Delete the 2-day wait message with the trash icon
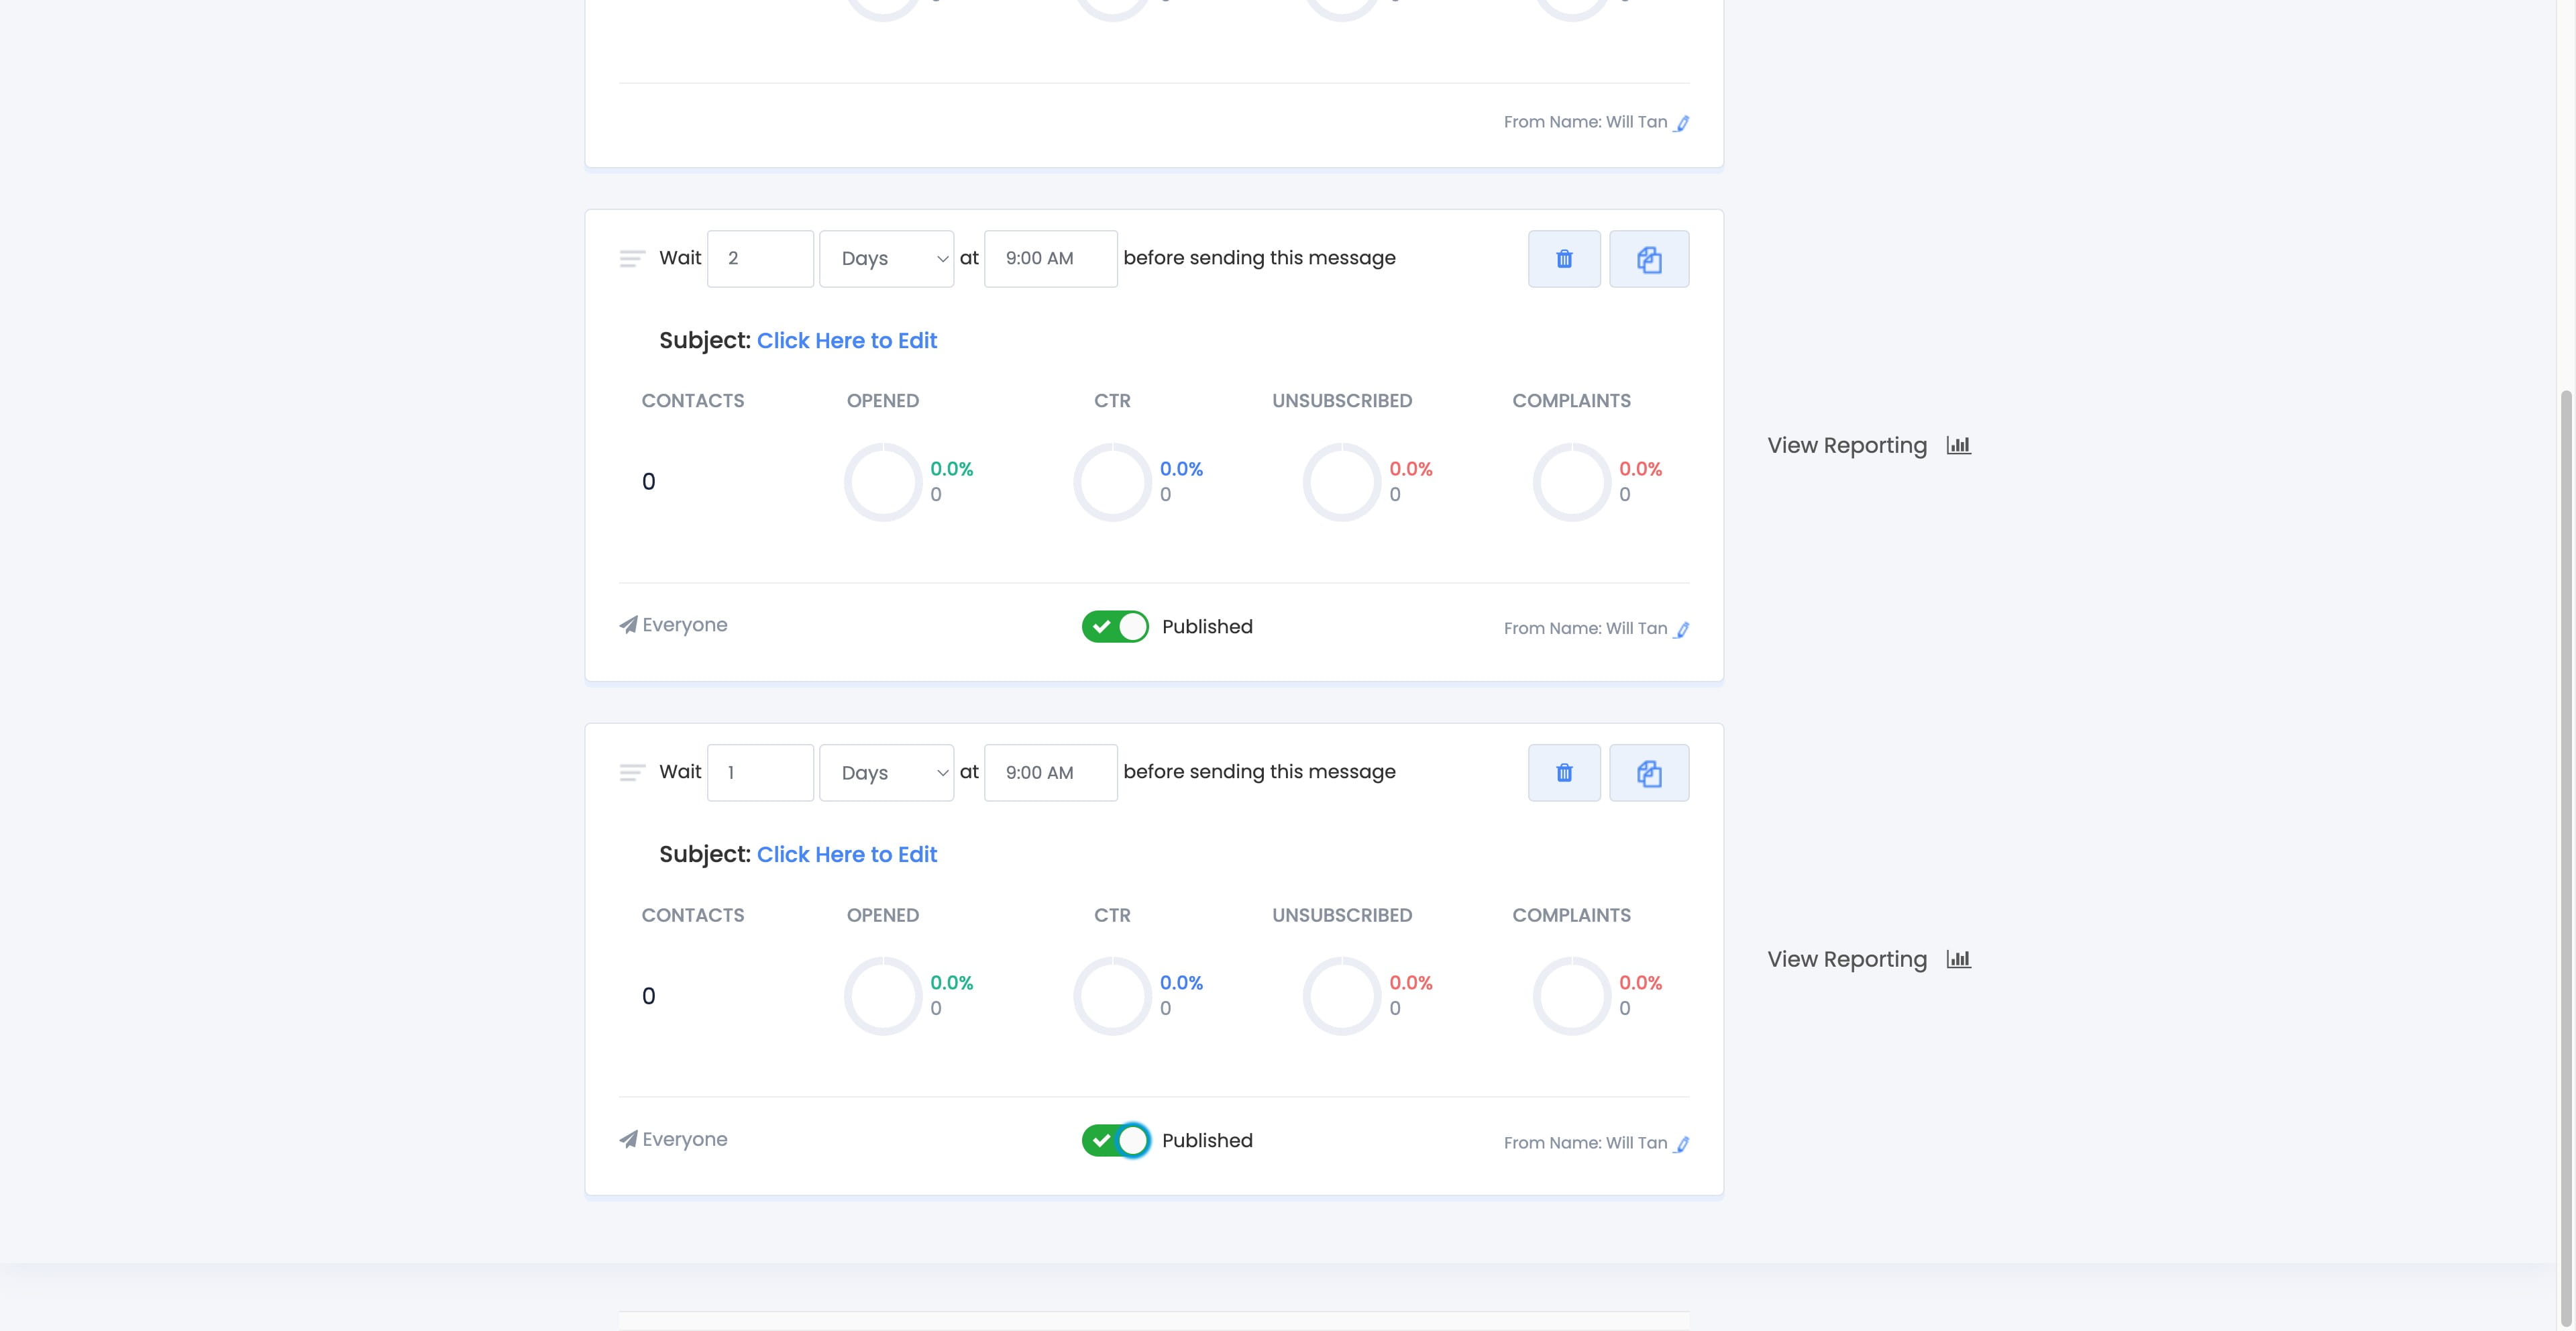Viewport: 2576px width, 1331px height. click(x=1564, y=259)
